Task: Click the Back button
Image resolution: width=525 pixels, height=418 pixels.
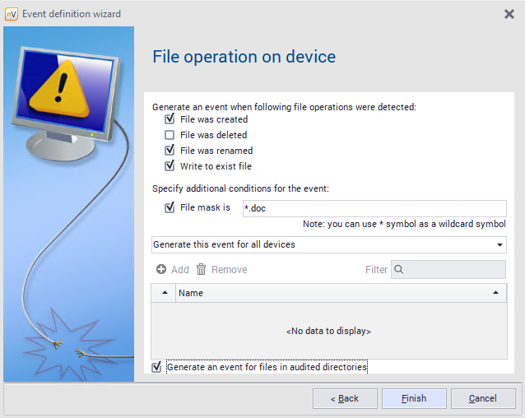Action: point(344,398)
